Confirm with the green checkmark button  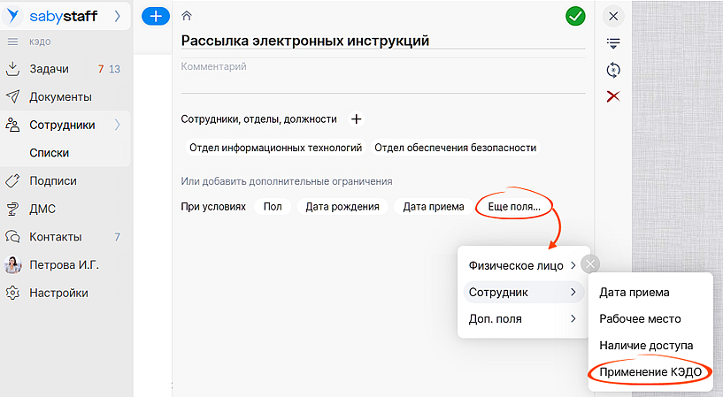click(575, 16)
